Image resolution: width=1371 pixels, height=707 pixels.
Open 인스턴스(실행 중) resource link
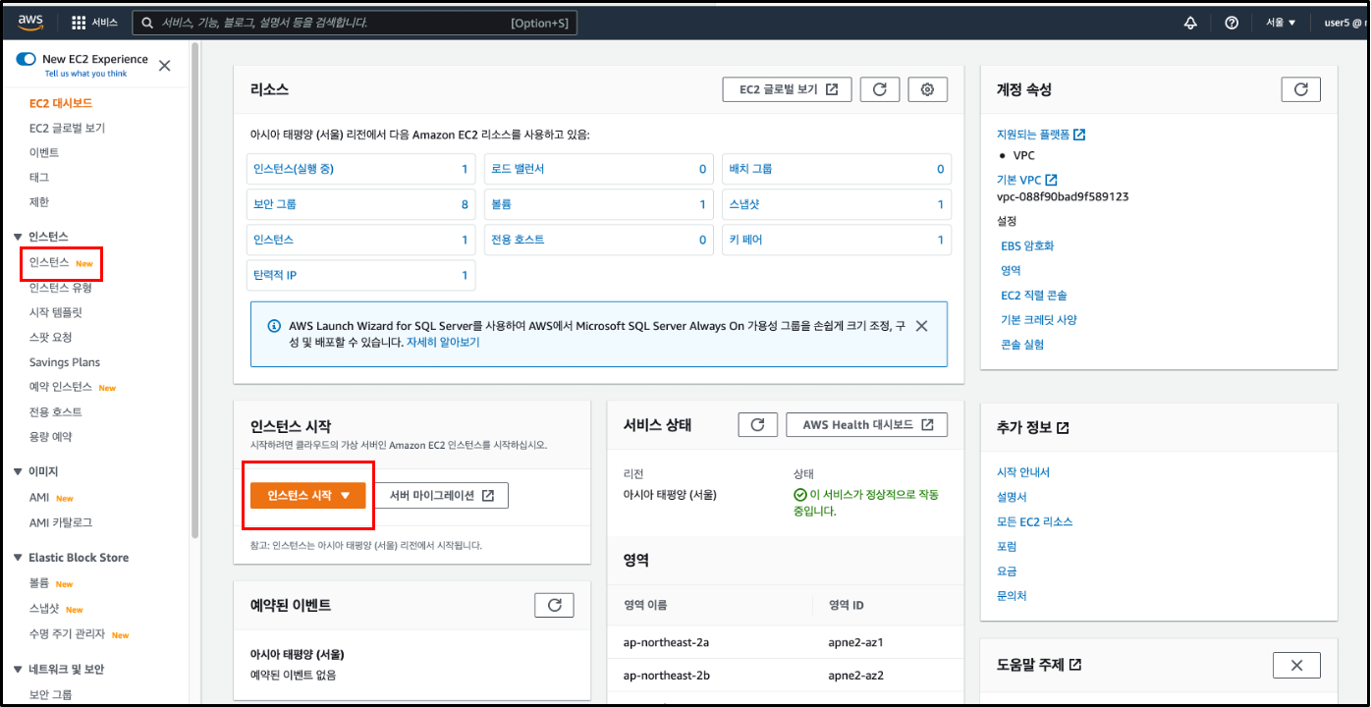pyautogui.click(x=294, y=169)
